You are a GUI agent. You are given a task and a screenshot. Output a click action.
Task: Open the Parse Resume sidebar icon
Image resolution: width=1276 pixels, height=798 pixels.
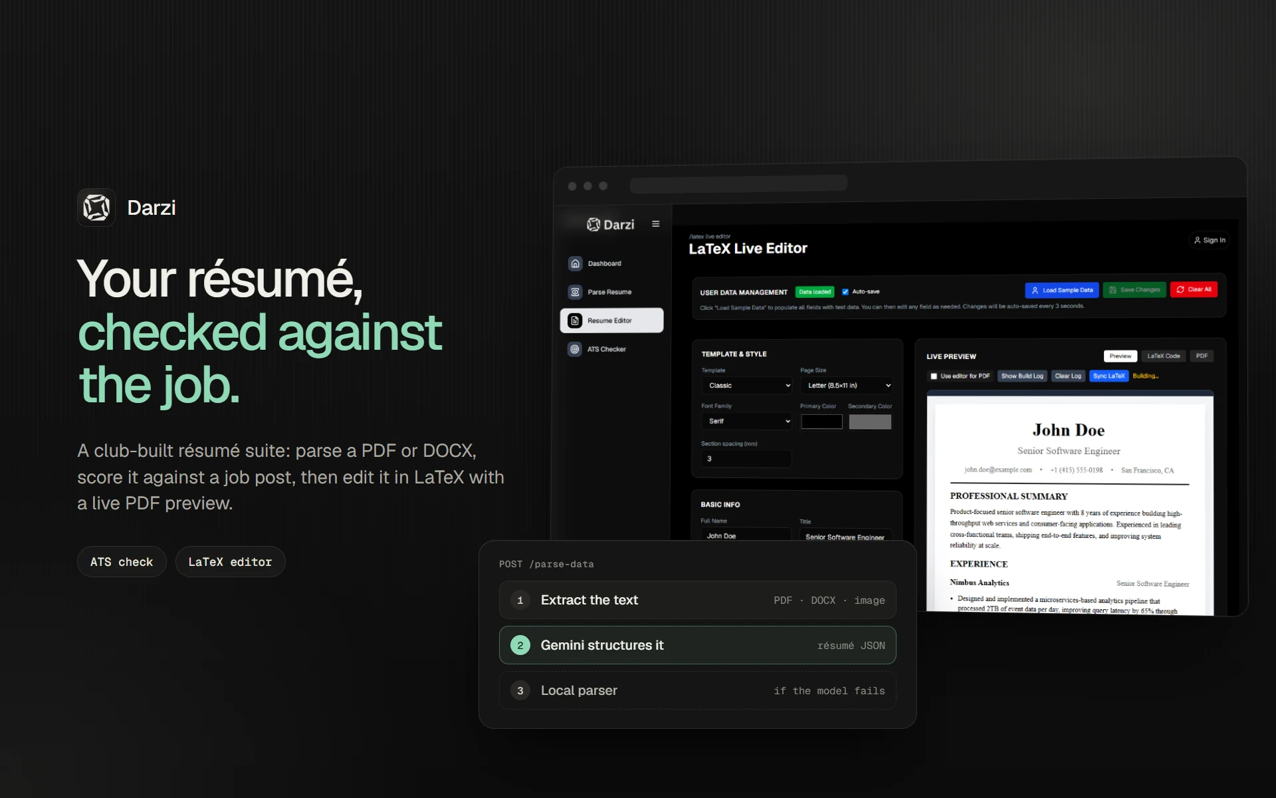pos(576,292)
